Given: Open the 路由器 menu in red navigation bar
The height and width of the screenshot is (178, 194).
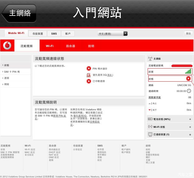Looking at the screenshot, I should point(70,46).
